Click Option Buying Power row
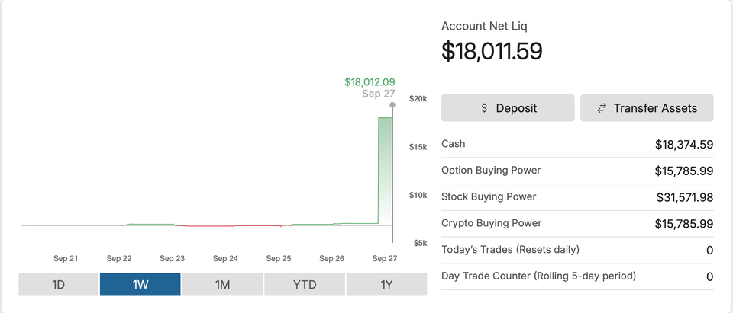Image resolution: width=733 pixels, height=313 pixels. 576,171
